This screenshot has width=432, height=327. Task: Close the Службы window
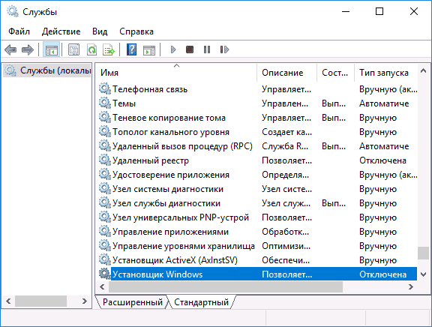click(414, 11)
